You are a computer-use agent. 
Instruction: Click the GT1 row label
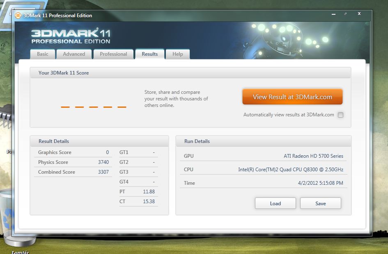[124, 152]
